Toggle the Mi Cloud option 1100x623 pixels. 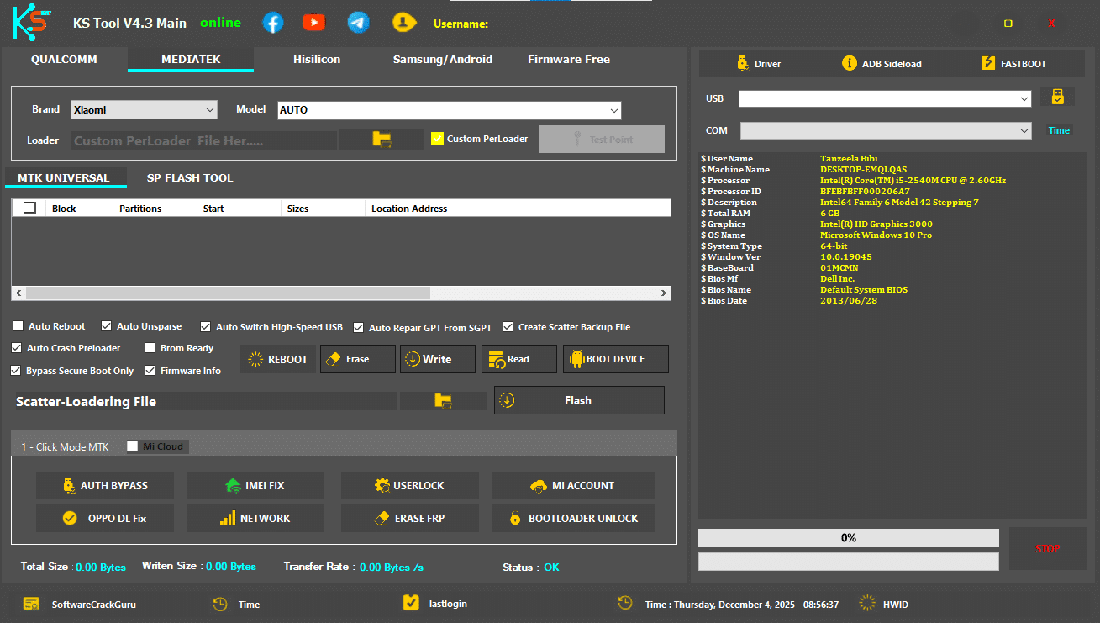click(132, 446)
